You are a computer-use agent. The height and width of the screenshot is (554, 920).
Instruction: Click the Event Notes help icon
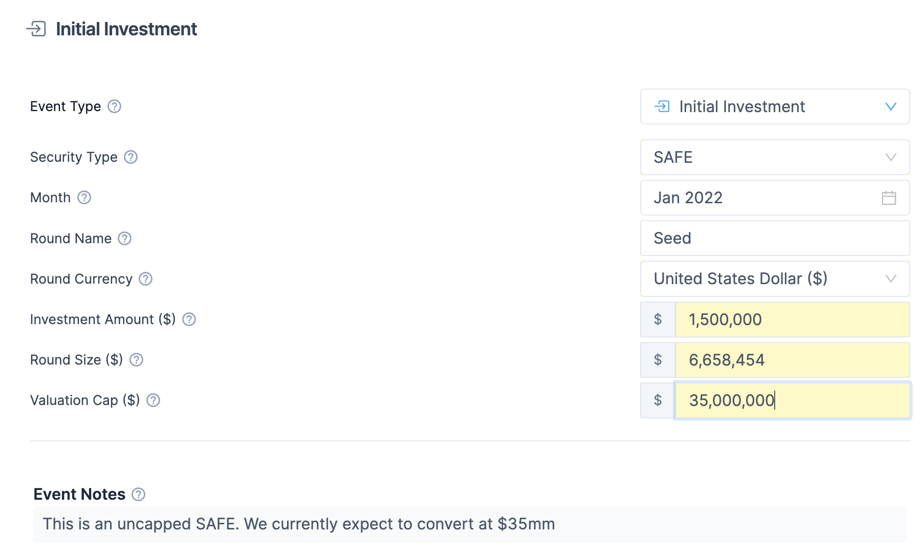[x=139, y=495]
